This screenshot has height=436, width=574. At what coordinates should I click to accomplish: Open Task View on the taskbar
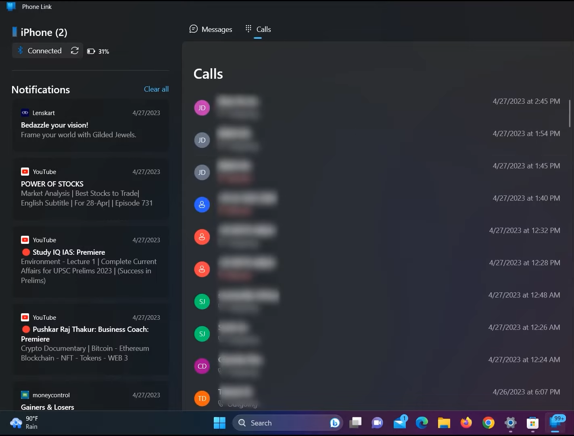[x=355, y=423]
